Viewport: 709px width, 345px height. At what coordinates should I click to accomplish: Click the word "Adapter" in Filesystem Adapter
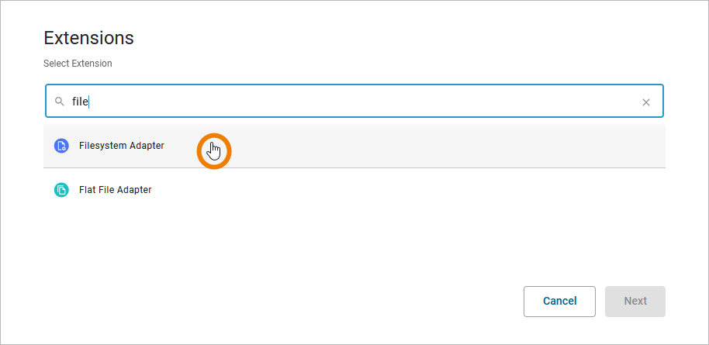(x=147, y=146)
